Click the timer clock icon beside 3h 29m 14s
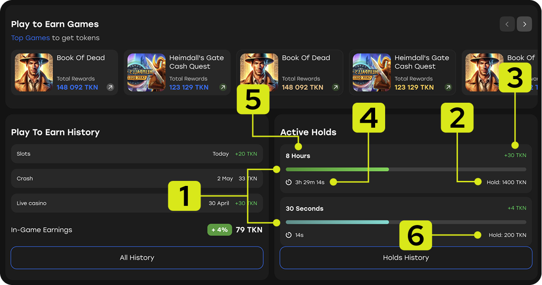The image size is (542, 285). pos(289,182)
